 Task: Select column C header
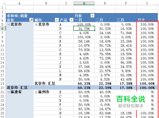pyautogui.click(x=66, y=3)
